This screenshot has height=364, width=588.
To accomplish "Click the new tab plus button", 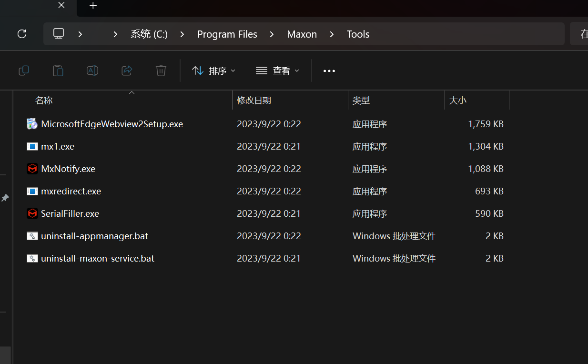I will [93, 6].
